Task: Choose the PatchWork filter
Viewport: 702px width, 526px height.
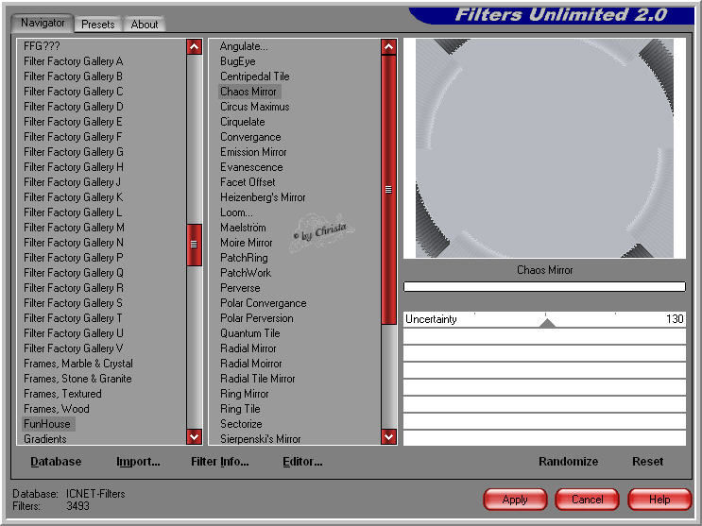Action: click(x=246, y=273)
